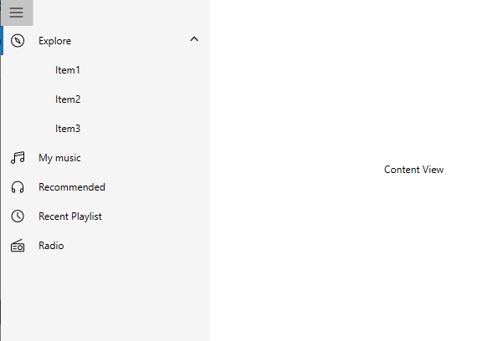The height and width of the screenshot is (341, 498).
Task: Click the blue selection indicator beside Explore
Action: coord(3,41)
